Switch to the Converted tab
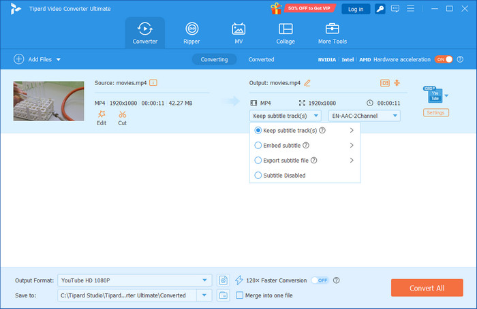Viewport: 477px width, 309px height. [261, 60]
